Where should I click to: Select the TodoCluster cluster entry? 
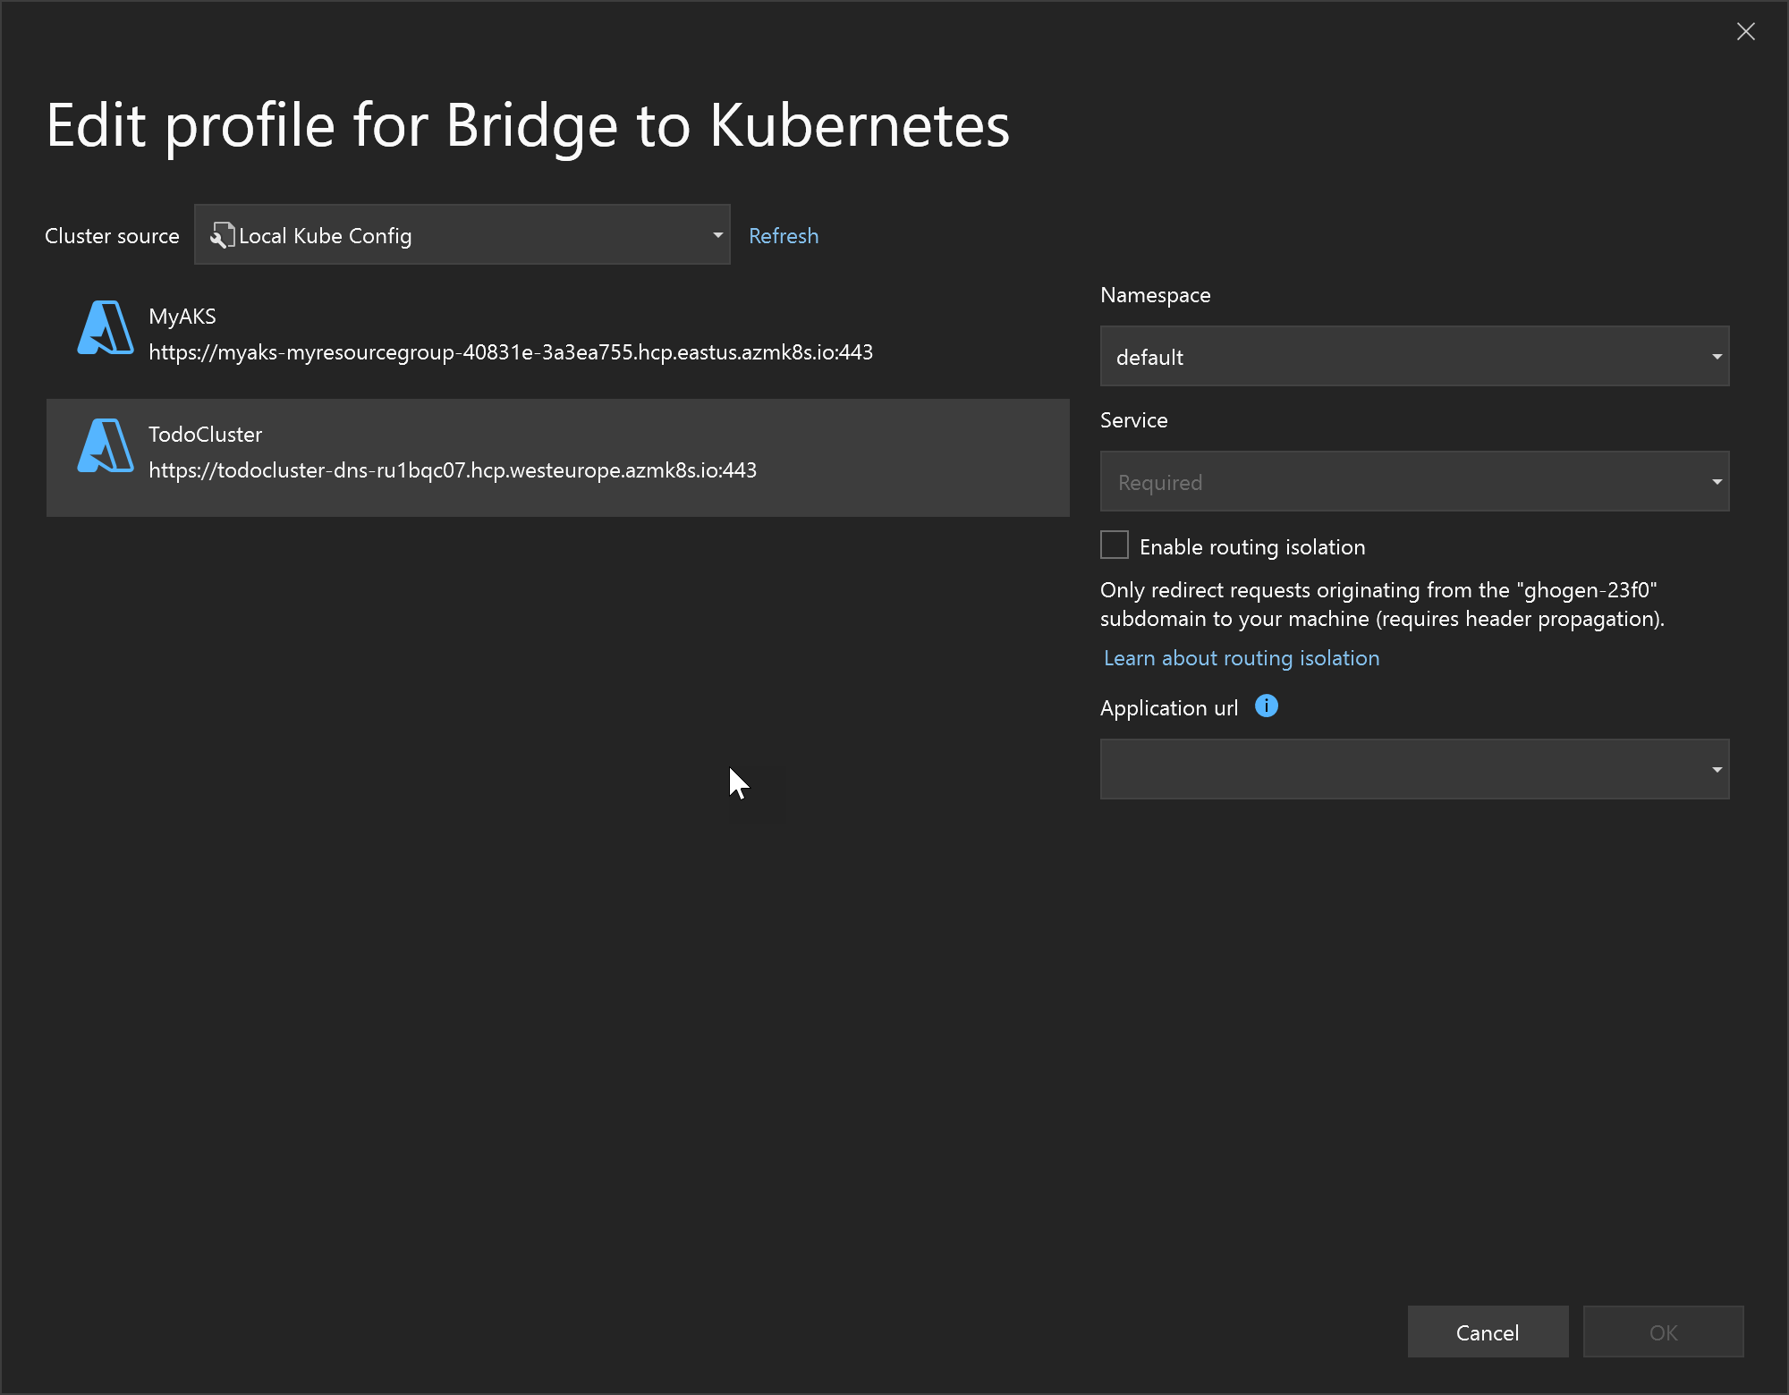(557, 452)
